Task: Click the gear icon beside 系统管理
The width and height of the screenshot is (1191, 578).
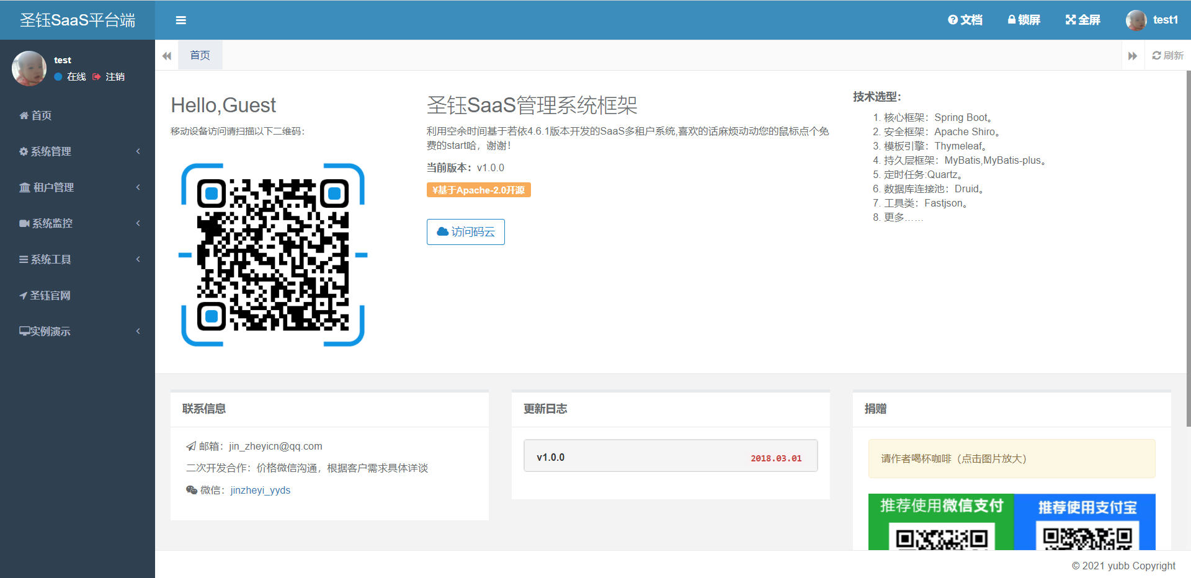Action: pyautogui.click(x=24, y=151)
